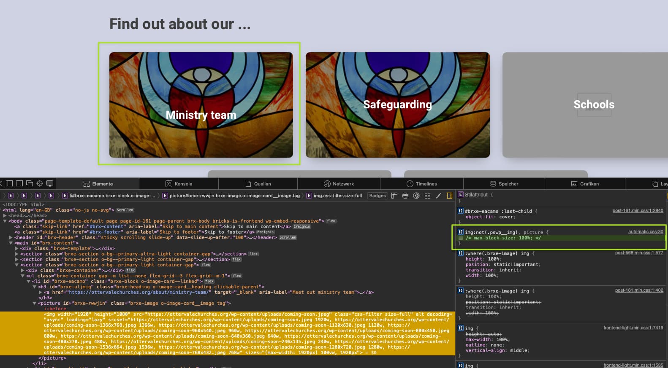Open the Schools card

pos(585,105)
